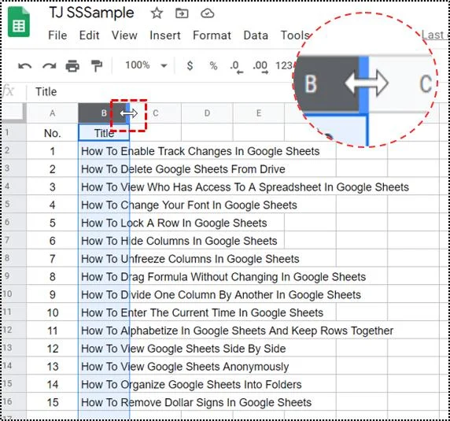This screenshot has height=421, width=450.
Task: Click number 15 in column A
Action: pos(52,402)
